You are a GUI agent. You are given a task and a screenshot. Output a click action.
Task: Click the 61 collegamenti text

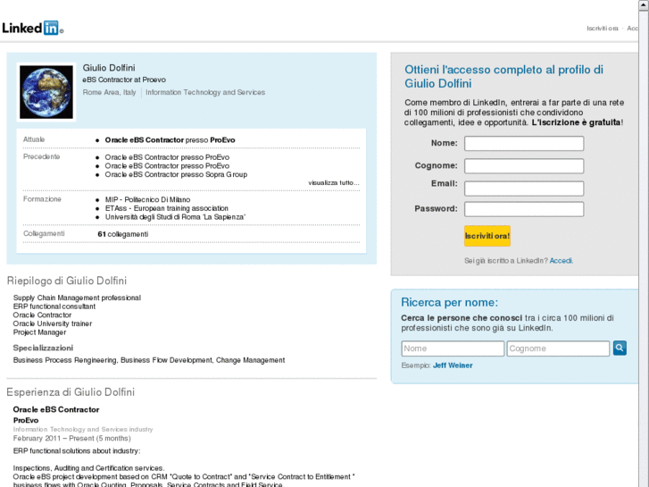coord(123,234)
